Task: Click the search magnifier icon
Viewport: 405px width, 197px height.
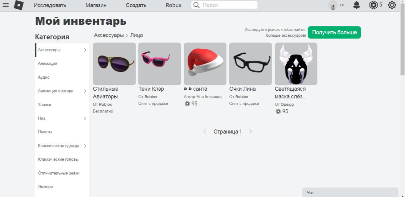Action: tap(197, 5)
